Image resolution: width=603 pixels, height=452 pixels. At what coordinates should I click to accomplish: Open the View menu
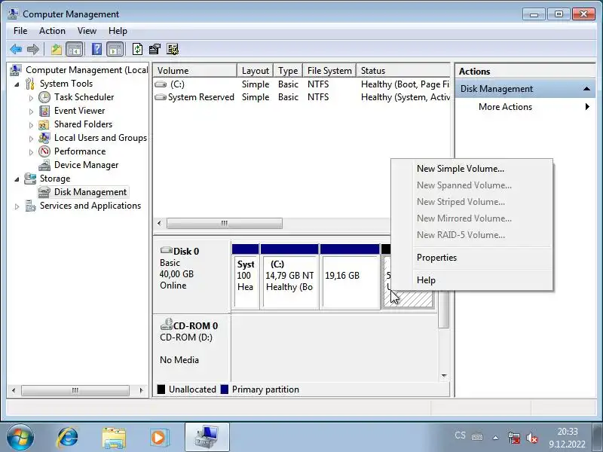87,31
